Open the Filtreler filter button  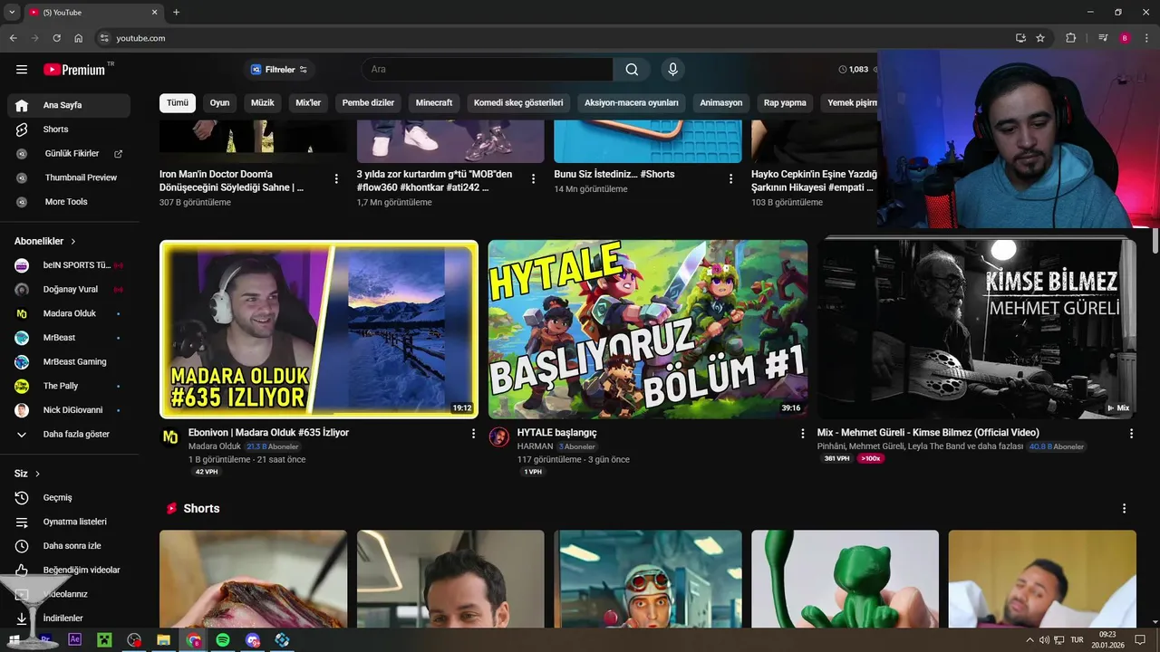point(278,70)
